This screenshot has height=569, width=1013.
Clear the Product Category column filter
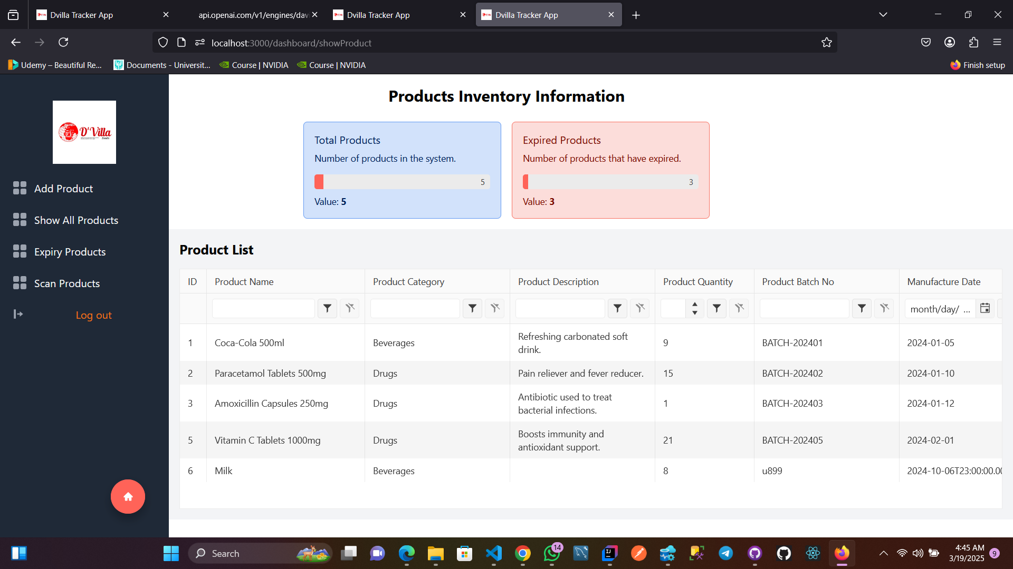point(494,308)
